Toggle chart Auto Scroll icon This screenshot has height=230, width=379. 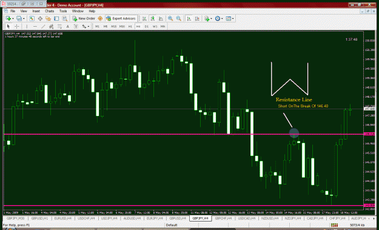[189, 18]
